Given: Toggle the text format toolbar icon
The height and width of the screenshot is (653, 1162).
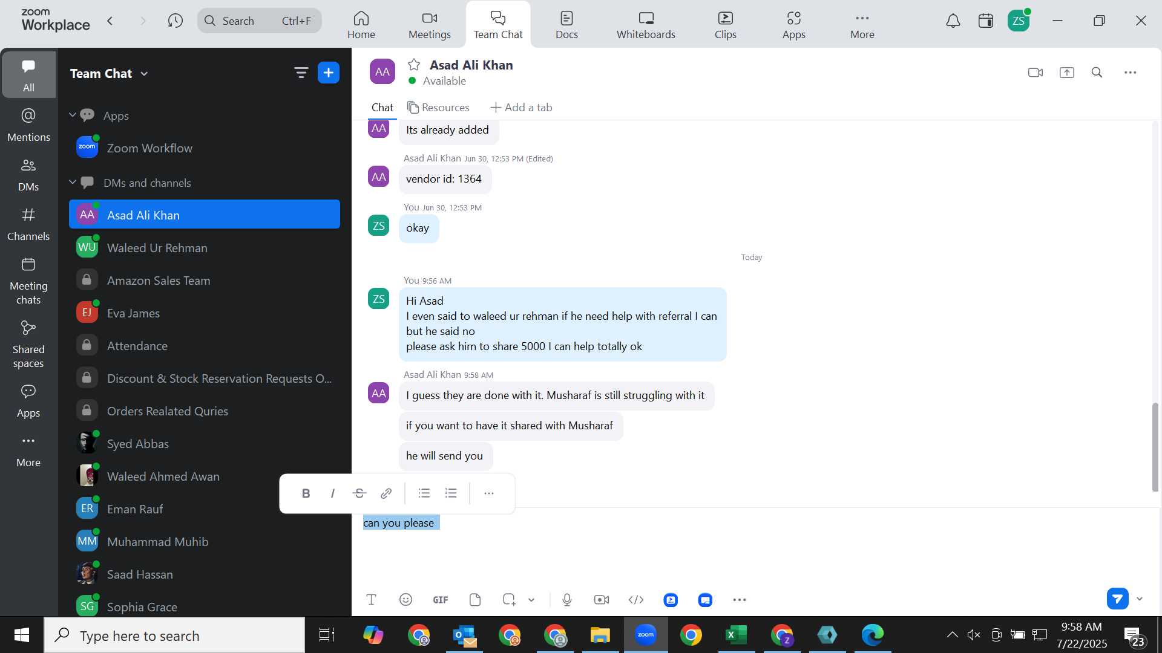Looking at the screenshot, I should coord(371,600).
